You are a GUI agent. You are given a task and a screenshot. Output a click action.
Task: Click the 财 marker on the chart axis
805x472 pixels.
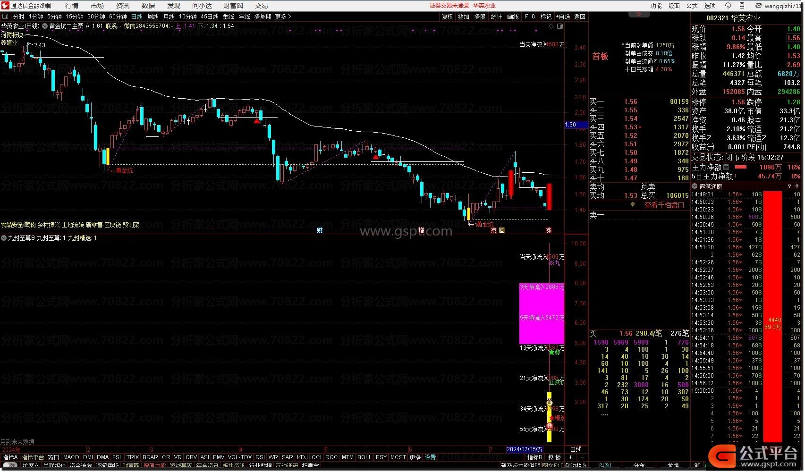(320, 230)
